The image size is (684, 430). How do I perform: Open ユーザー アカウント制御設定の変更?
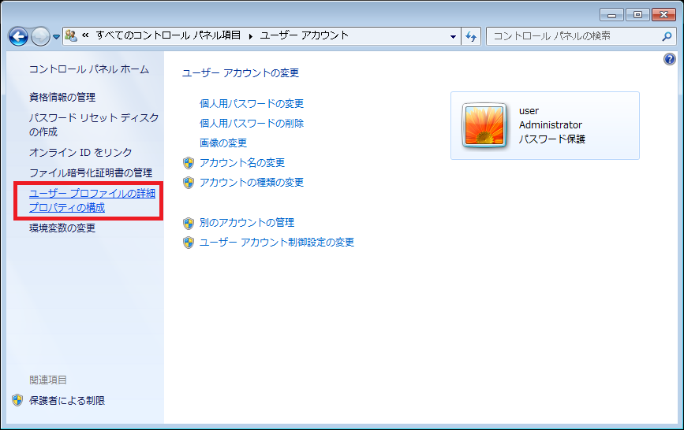pyautogui.click(x=277, y=243)
